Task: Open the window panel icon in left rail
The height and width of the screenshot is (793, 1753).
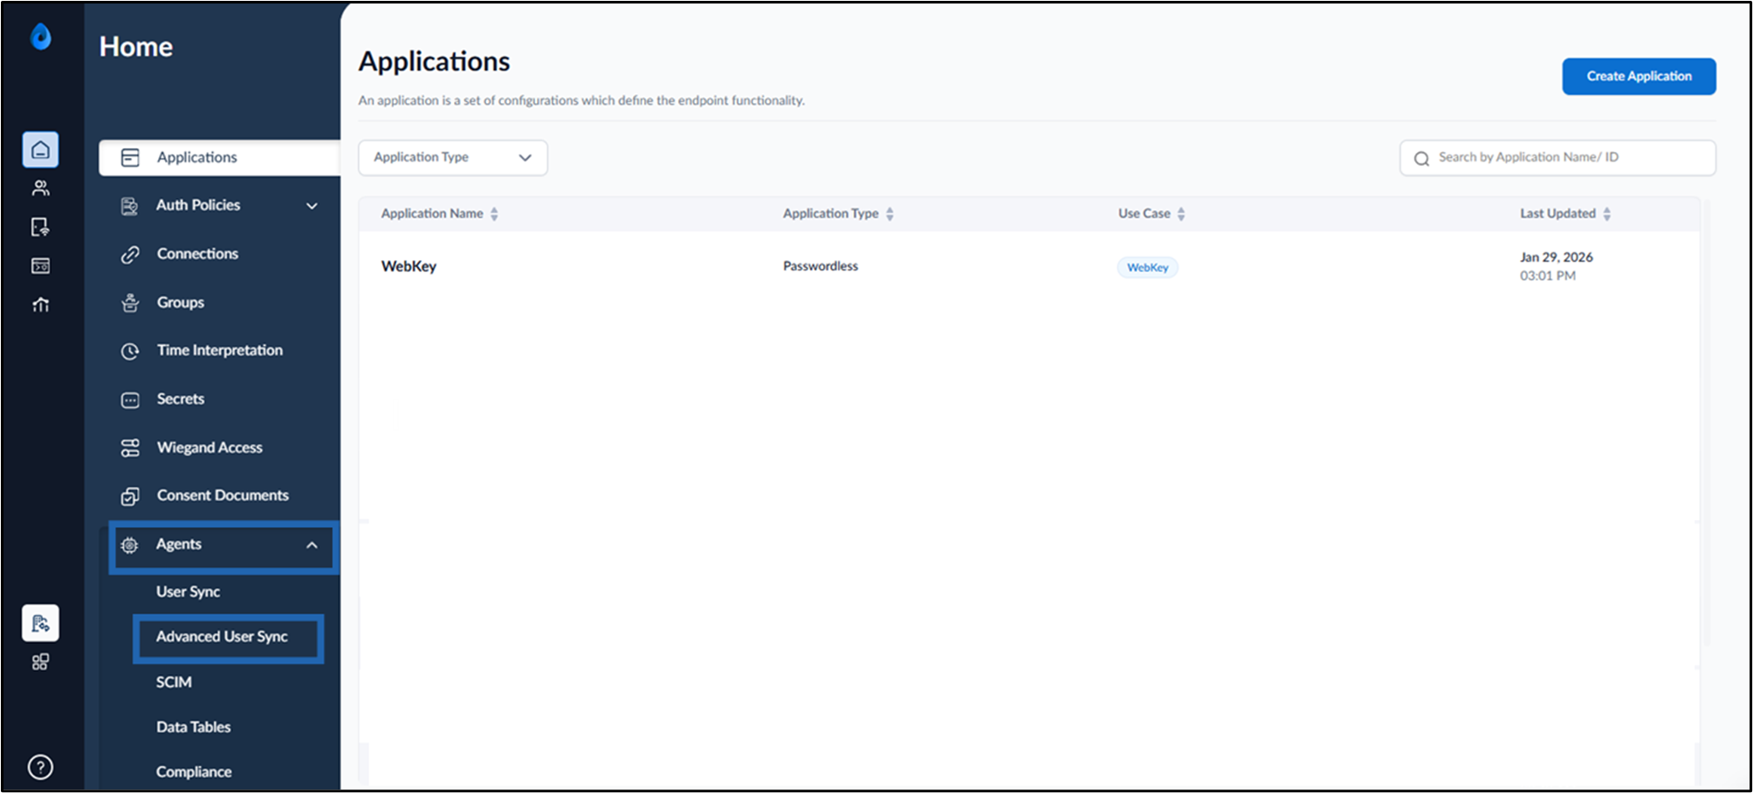Action: [x=40, y=265]
